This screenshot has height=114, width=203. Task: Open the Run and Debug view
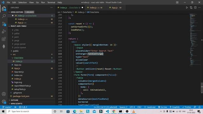tap(4, 31)
